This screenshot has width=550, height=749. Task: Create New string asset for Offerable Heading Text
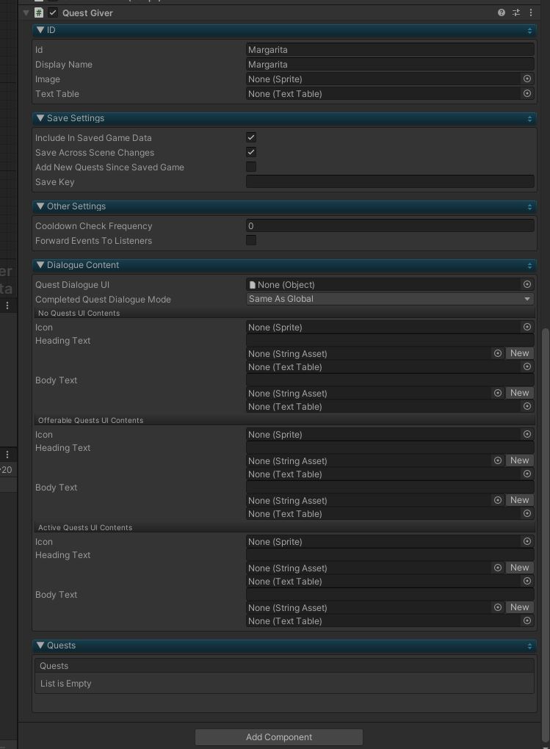click(519, 460)
